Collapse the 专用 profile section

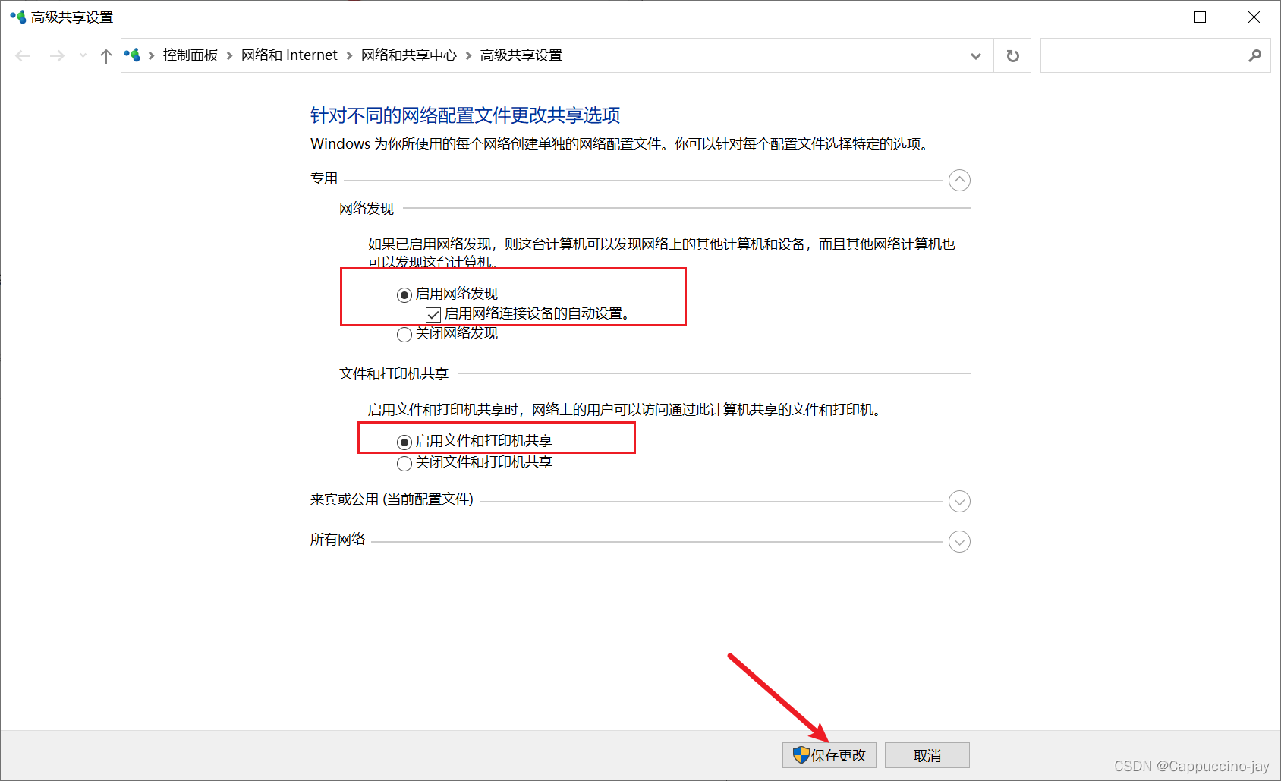coord(959,180)
